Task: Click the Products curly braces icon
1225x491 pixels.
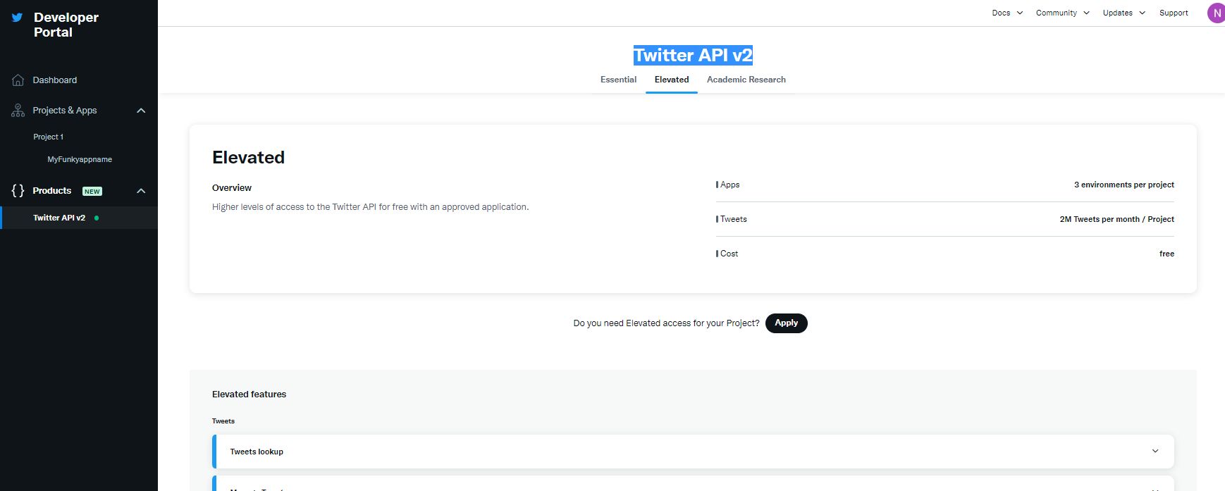Action: coord(18,191)
